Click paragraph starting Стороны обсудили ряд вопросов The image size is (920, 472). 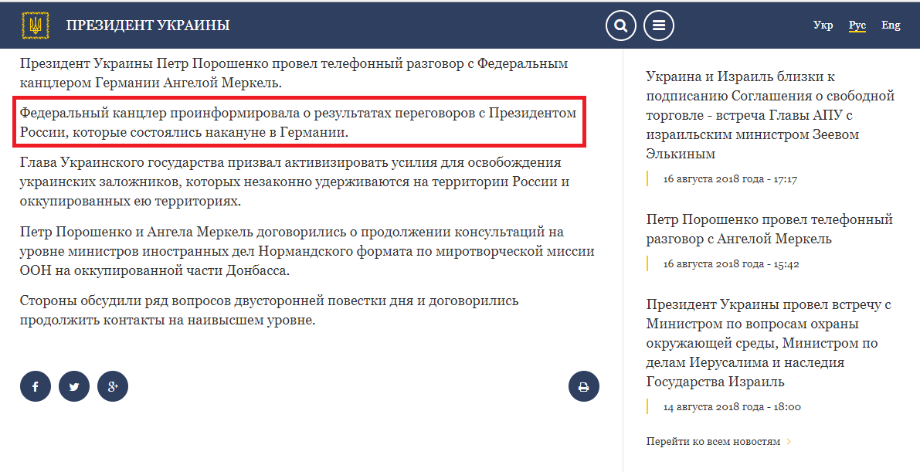click(270, 311)
